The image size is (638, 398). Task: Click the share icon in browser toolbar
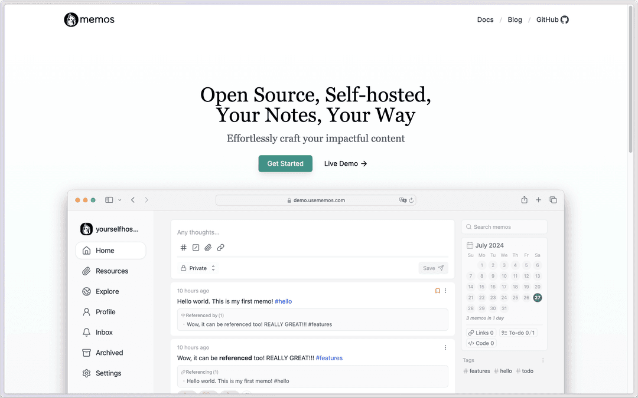(524, 200)
